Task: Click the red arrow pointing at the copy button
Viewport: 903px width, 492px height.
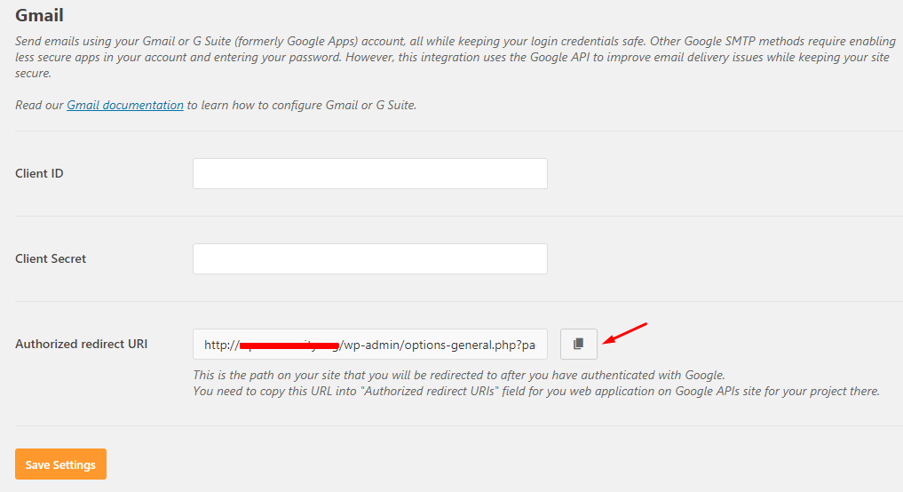Action: point(626,333)
